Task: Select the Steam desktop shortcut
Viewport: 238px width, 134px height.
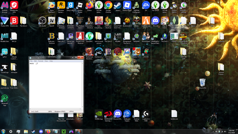Action: click(118, 6)
